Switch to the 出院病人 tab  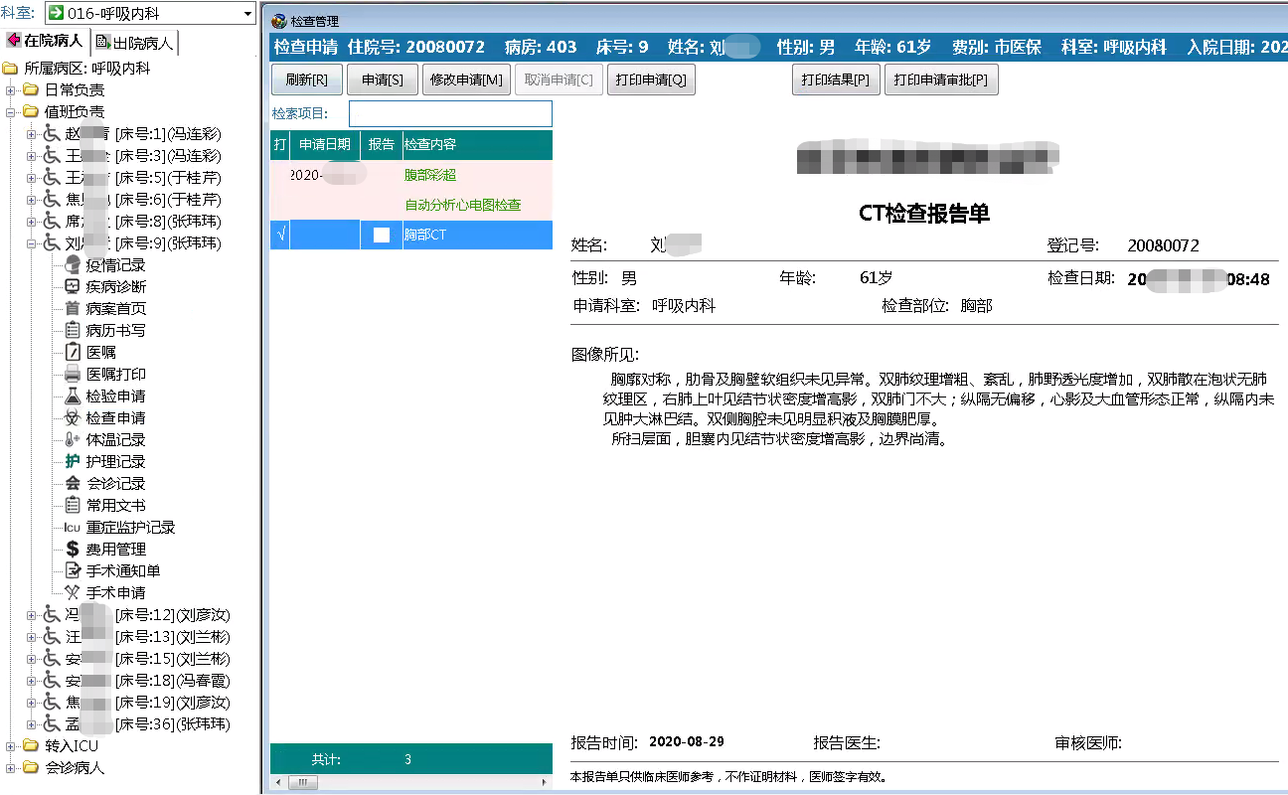135,42
